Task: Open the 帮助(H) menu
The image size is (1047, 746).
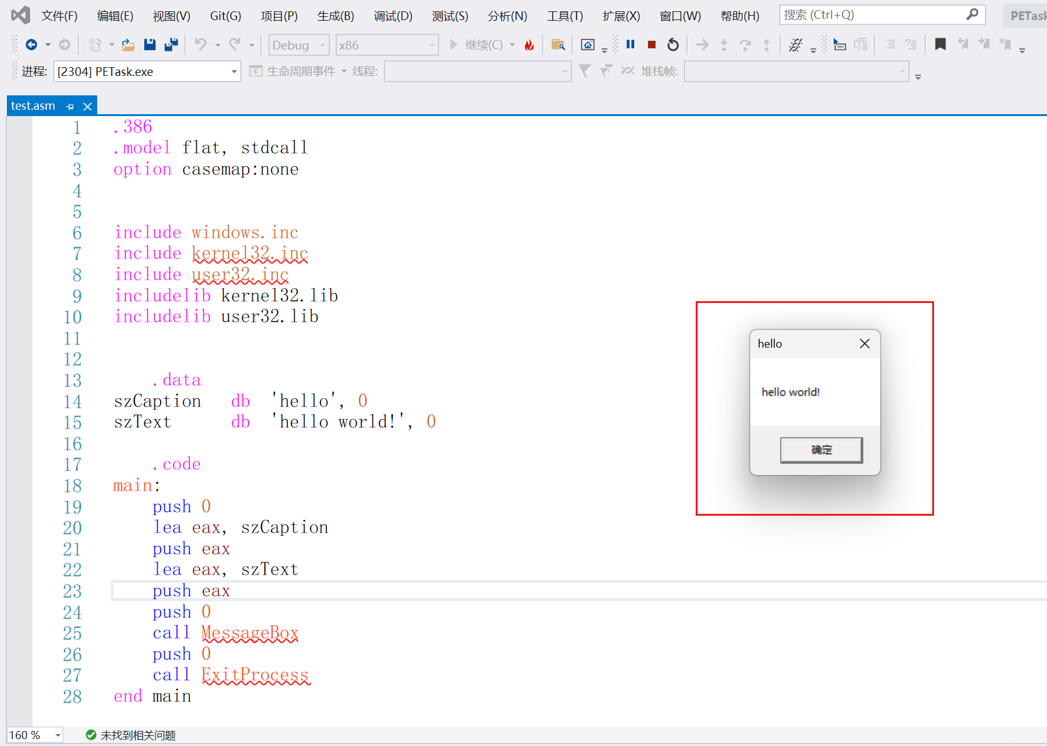Action: (740, 16)
